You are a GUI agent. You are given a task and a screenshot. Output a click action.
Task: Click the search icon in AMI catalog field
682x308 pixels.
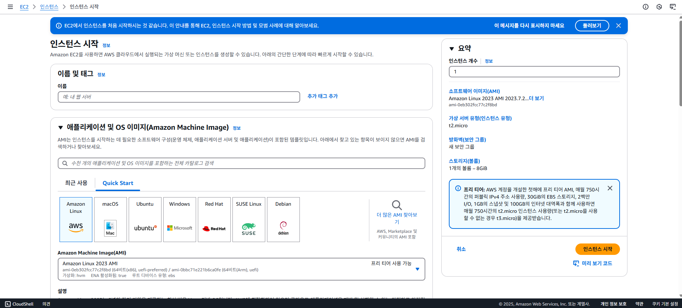[x=65, y=163]
